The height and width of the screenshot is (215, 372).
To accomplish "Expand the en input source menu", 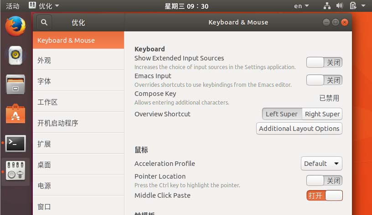I will click(301, 6).
